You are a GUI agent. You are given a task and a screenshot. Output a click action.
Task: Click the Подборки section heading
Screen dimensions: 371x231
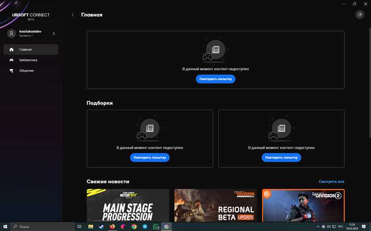(x=99, y=103)
